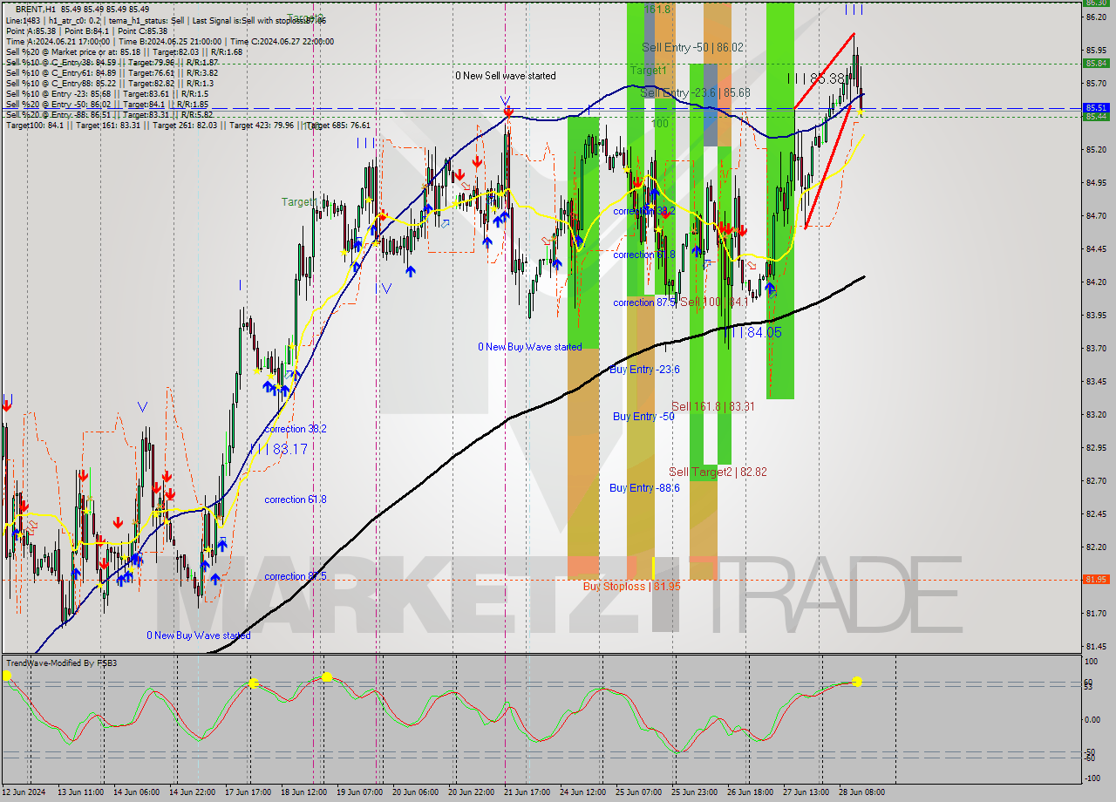The height and width of the screenshot is (802, 1116).
Task: Click the green 85.84 price tag on axis
Action: 1095,63
